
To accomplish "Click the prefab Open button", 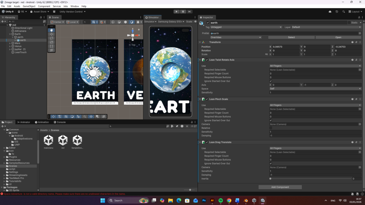I will pyautogui.click(x=338, y=37).
